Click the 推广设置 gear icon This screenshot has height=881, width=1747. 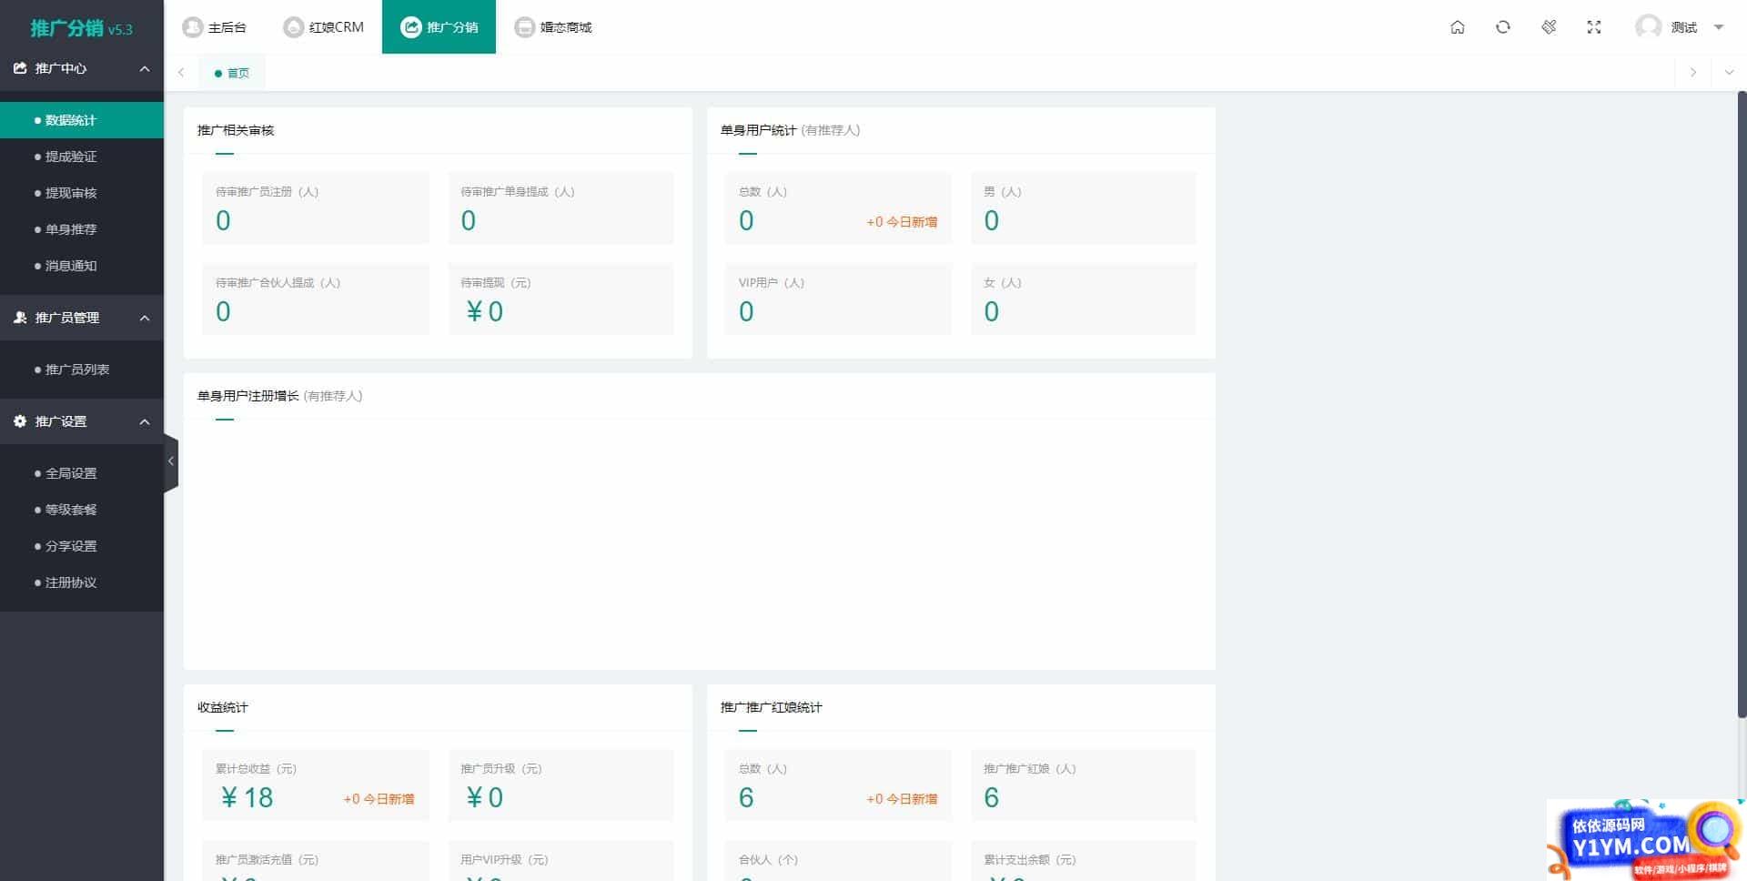[20, 421]
